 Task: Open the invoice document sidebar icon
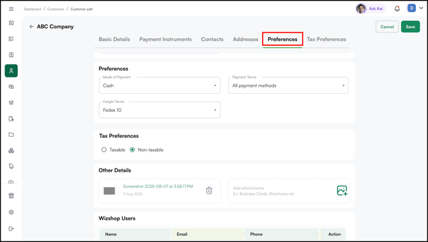click(x=11, y=55)
